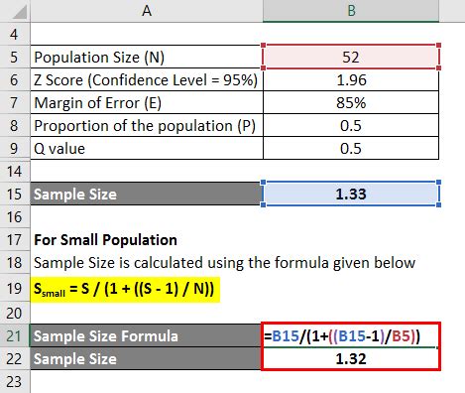Select the 1.33 sample size cell
Screen dimensions: 465x393
[x=351, y=194]
